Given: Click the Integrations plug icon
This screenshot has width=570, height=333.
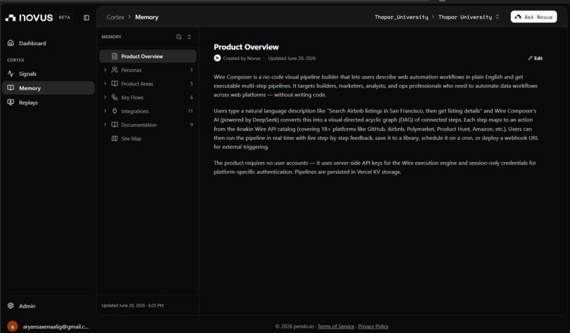Looking at the screenshot, I should coord(115,111).
